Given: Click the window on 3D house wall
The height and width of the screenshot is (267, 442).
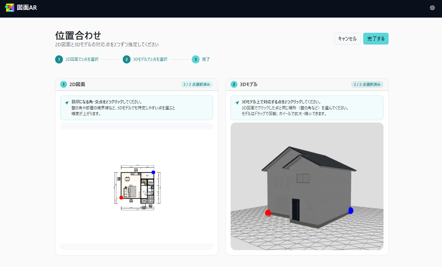Looking at the screenshot, I should [303, 179].
